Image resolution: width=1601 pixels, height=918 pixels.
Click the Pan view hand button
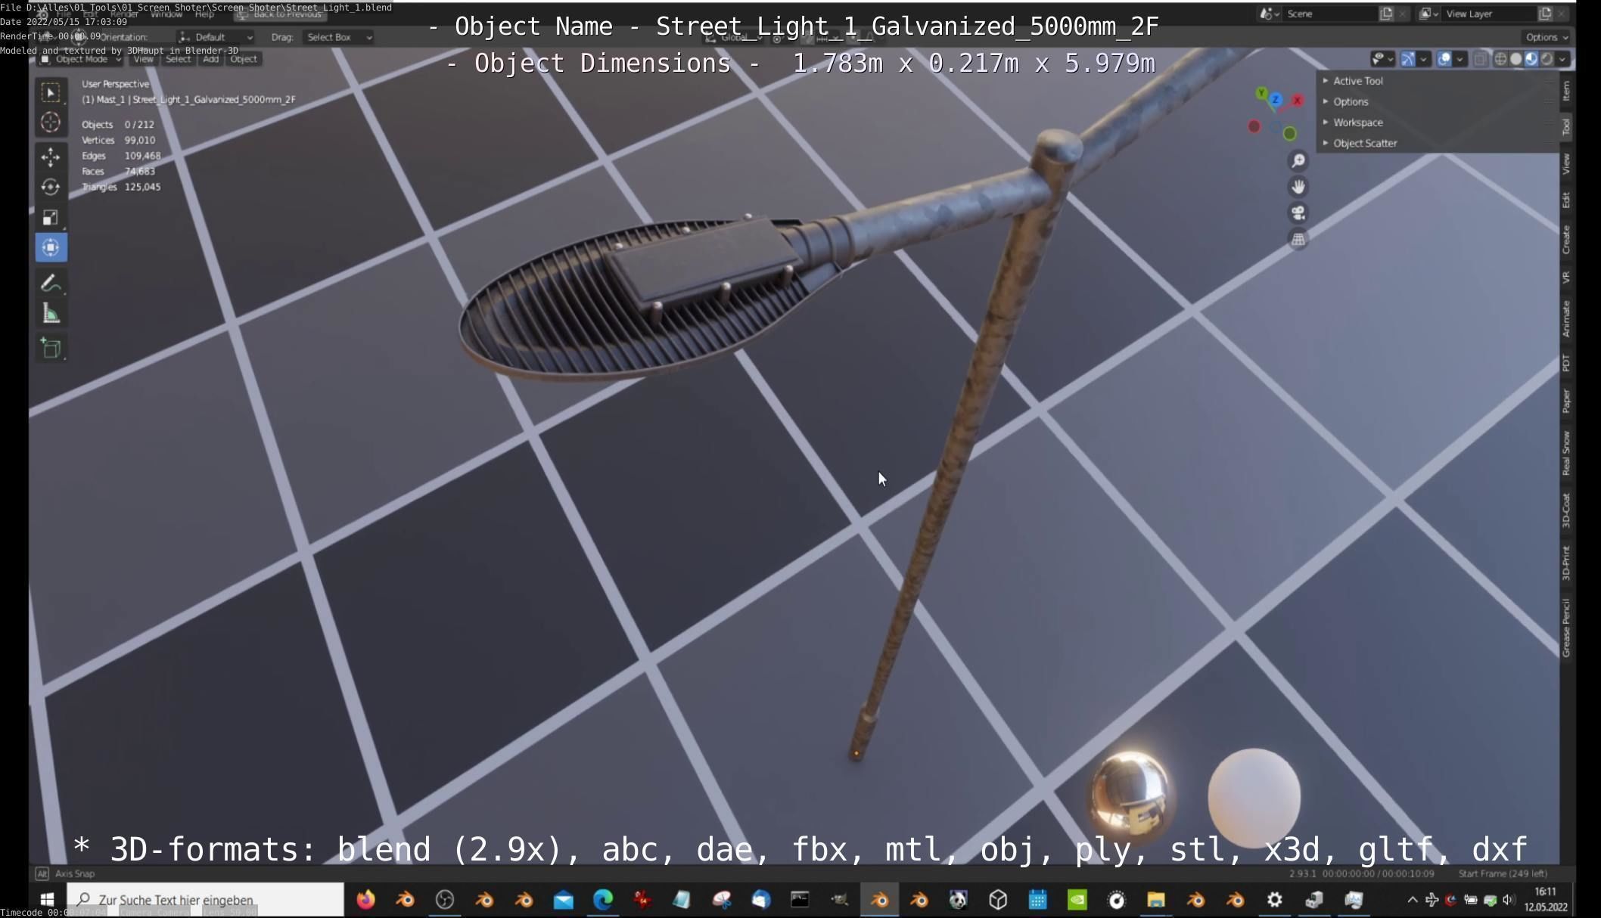click(1298, 186)
